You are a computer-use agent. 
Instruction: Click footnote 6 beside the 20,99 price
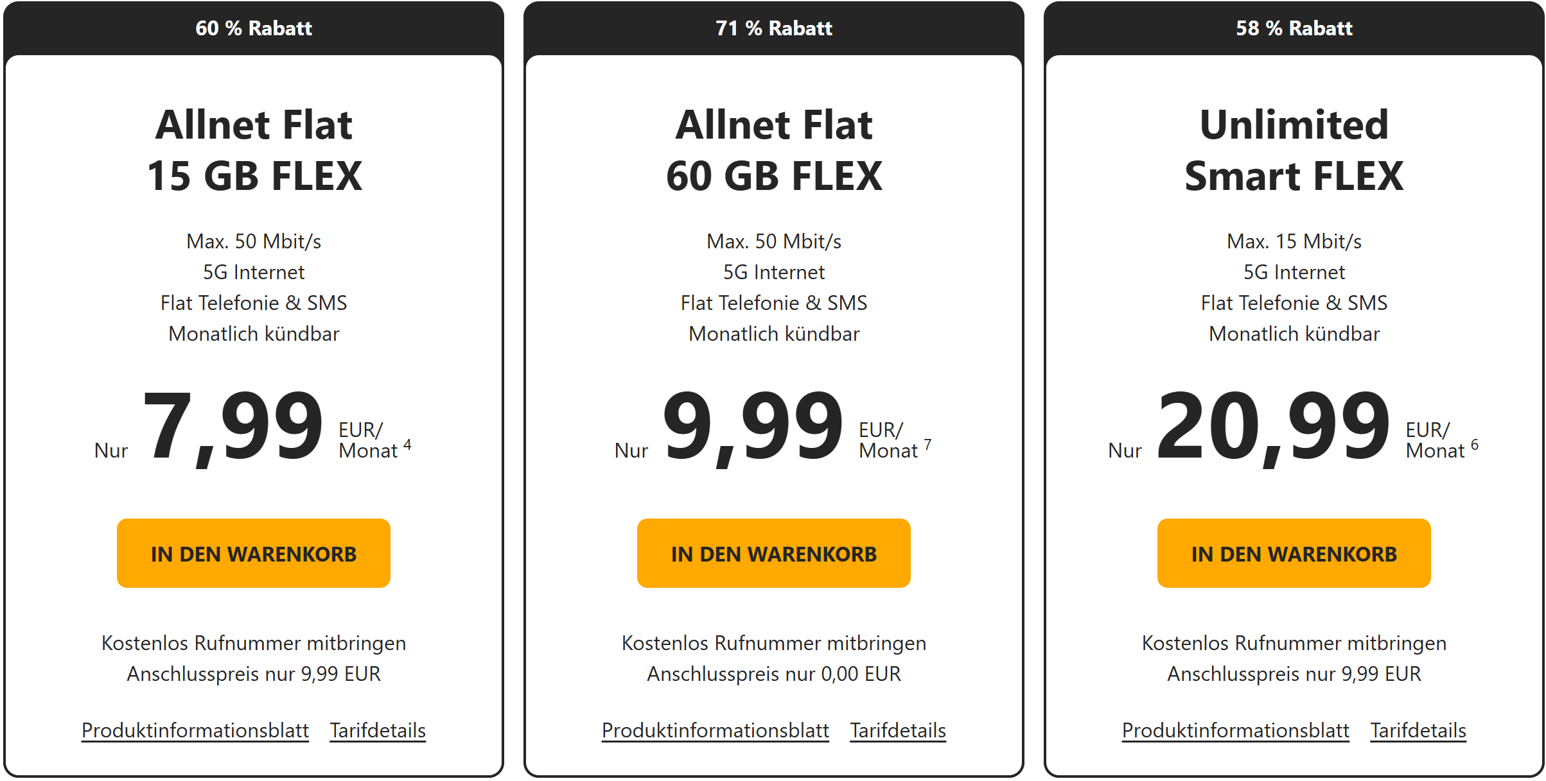click(x=1475, y=445)
